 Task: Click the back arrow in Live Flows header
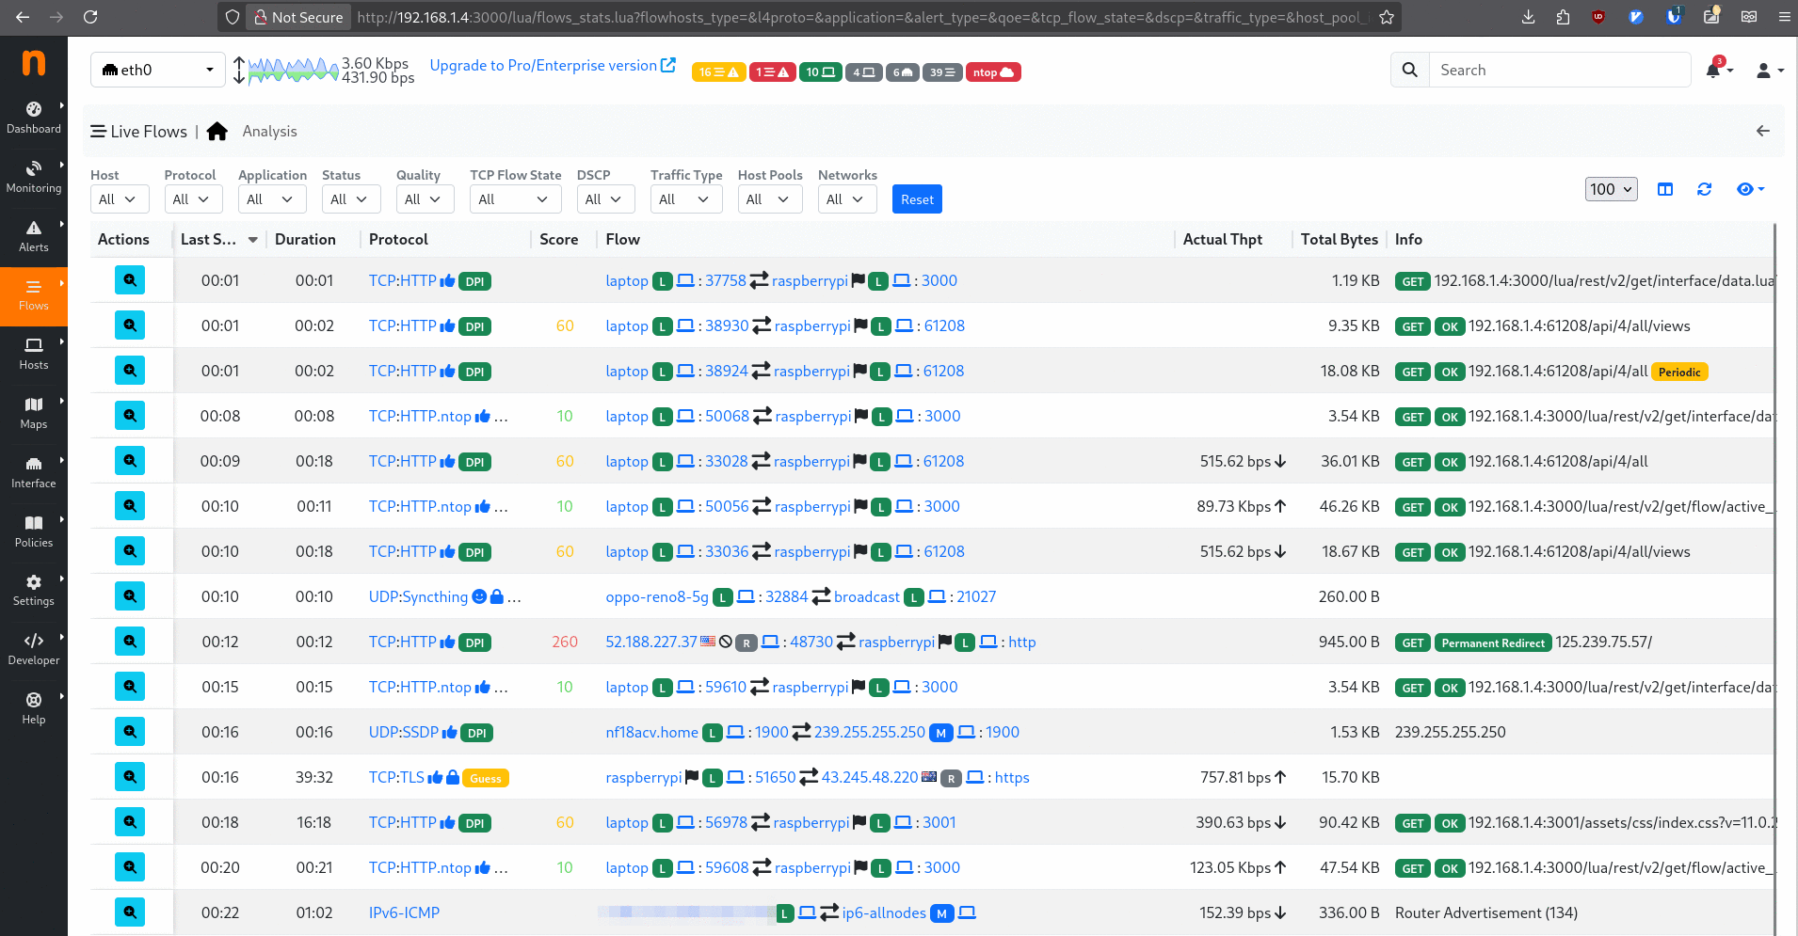point(1763,132)
